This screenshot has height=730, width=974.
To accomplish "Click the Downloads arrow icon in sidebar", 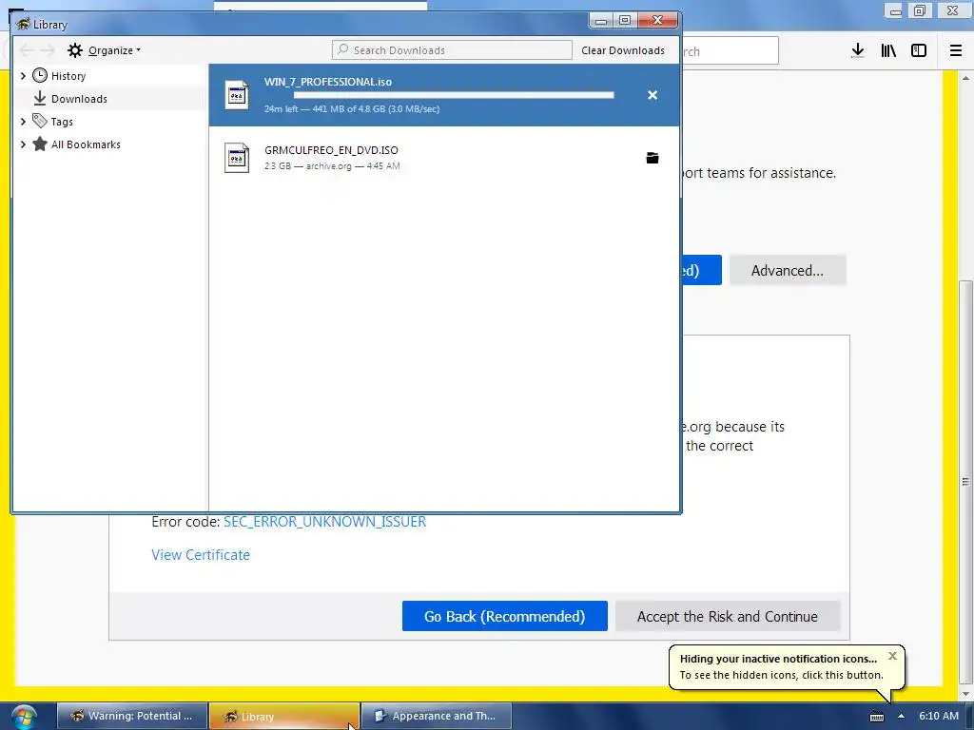I will tap(40, 98).
